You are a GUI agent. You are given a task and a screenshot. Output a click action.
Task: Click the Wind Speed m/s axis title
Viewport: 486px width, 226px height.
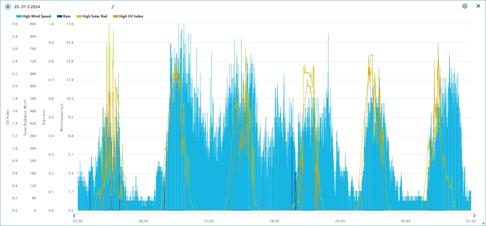(62, 117)
